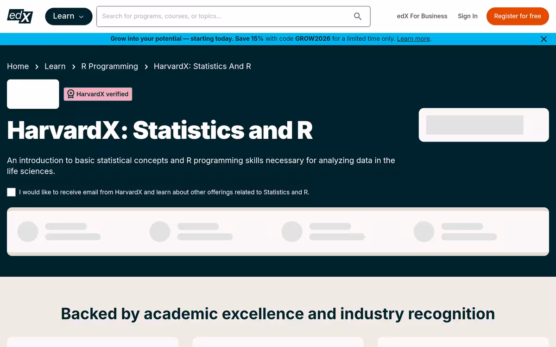Open the Learn dropdown menu

click(69, 16)
